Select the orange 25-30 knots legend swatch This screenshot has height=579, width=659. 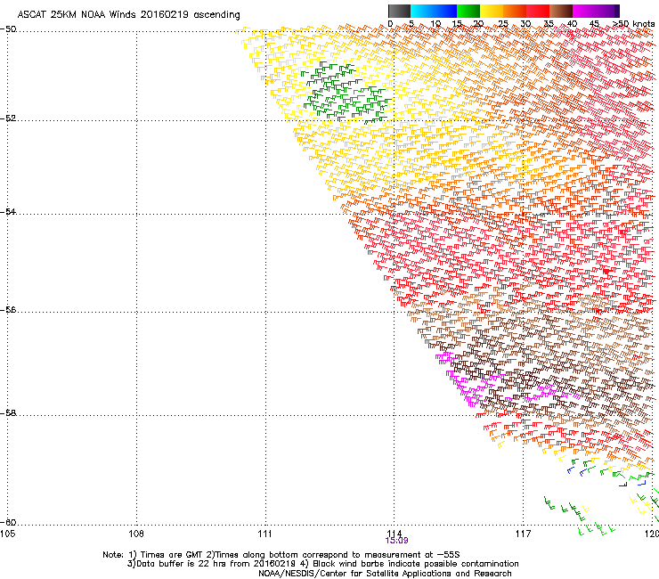tap(515, 11)
